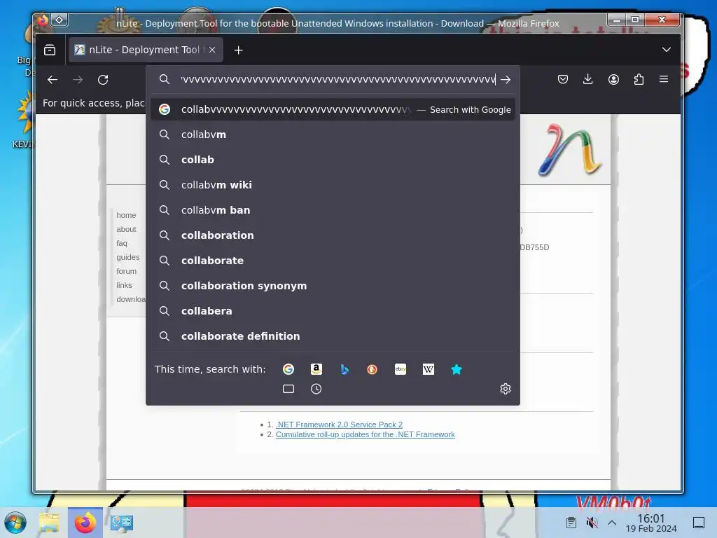Viewport: 717px width, 538px height.
Task: Open '.NET Framework 2.0 Service Pack 2' link
Action: (339, 425)
